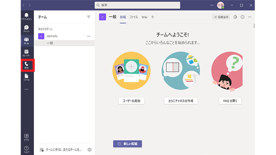Screen dimensions: 276x155
Task: Select the 一般 channel in team list
Action: coord(50,43)
